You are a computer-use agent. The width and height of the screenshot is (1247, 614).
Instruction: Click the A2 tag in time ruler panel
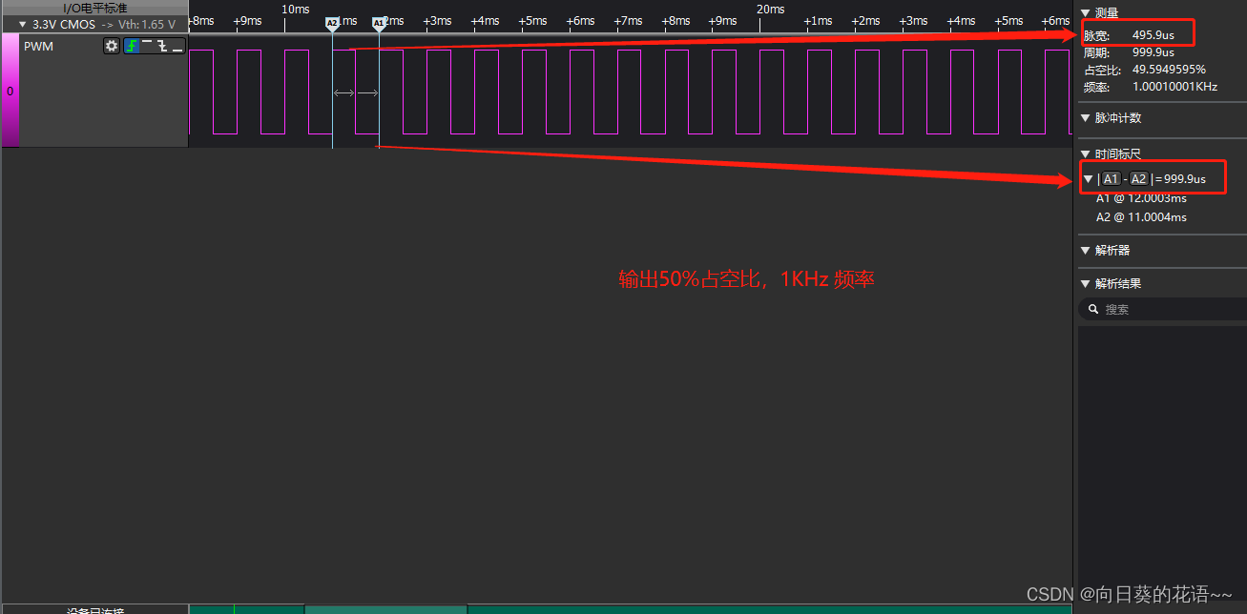point(1138,177)
